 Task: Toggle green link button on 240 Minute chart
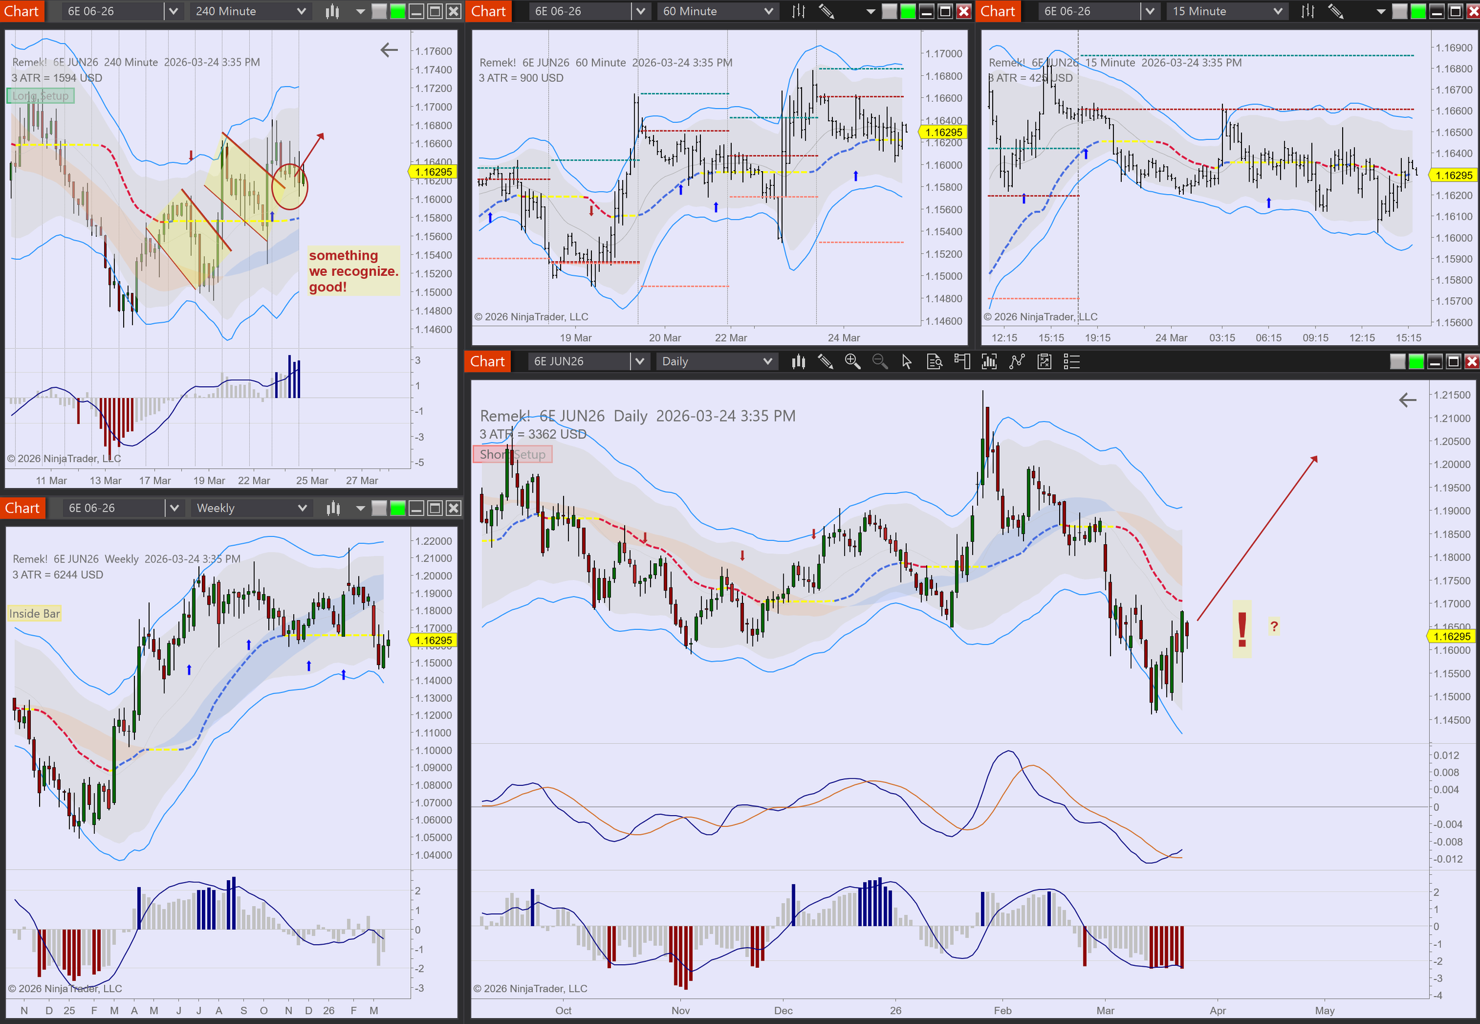[x=398, y=12]
